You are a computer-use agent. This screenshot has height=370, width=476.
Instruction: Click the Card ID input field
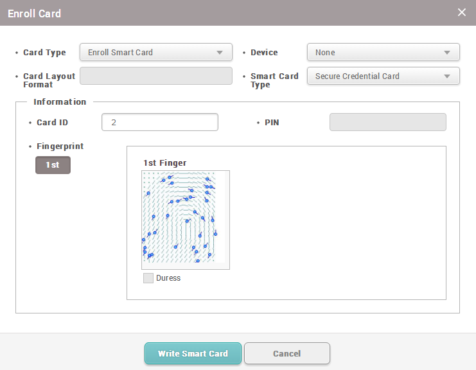(x=159, y=122)
